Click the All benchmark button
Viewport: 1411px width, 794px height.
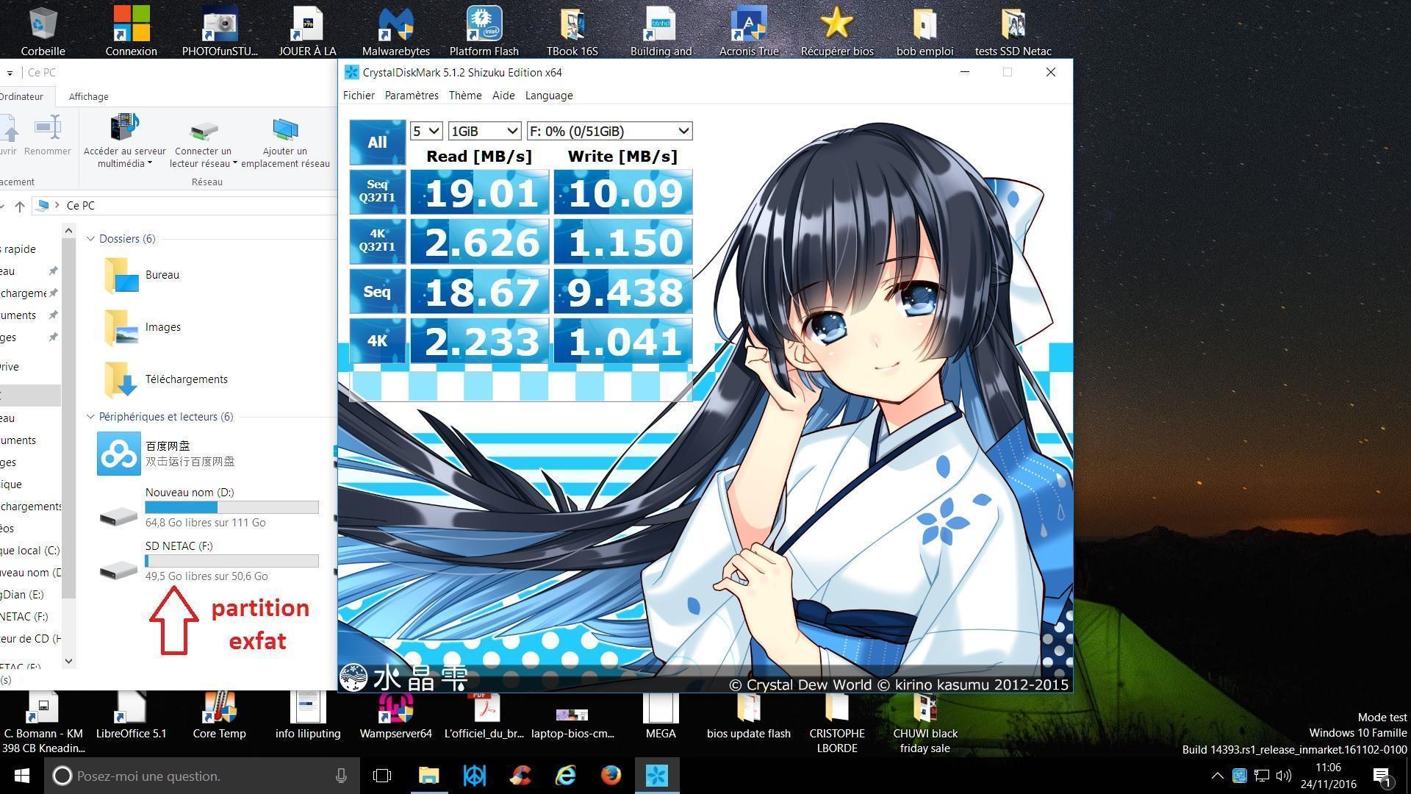[377, 142]
